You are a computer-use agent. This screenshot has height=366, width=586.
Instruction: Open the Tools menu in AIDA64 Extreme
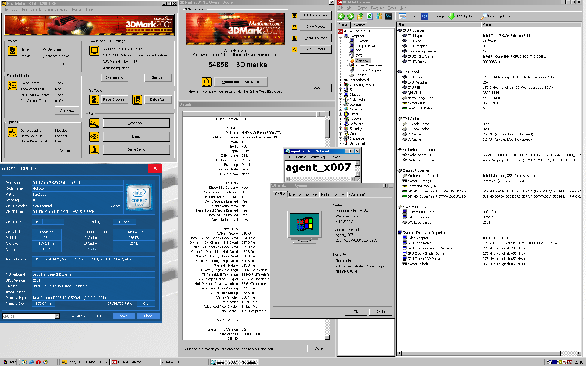click(392, 8)
